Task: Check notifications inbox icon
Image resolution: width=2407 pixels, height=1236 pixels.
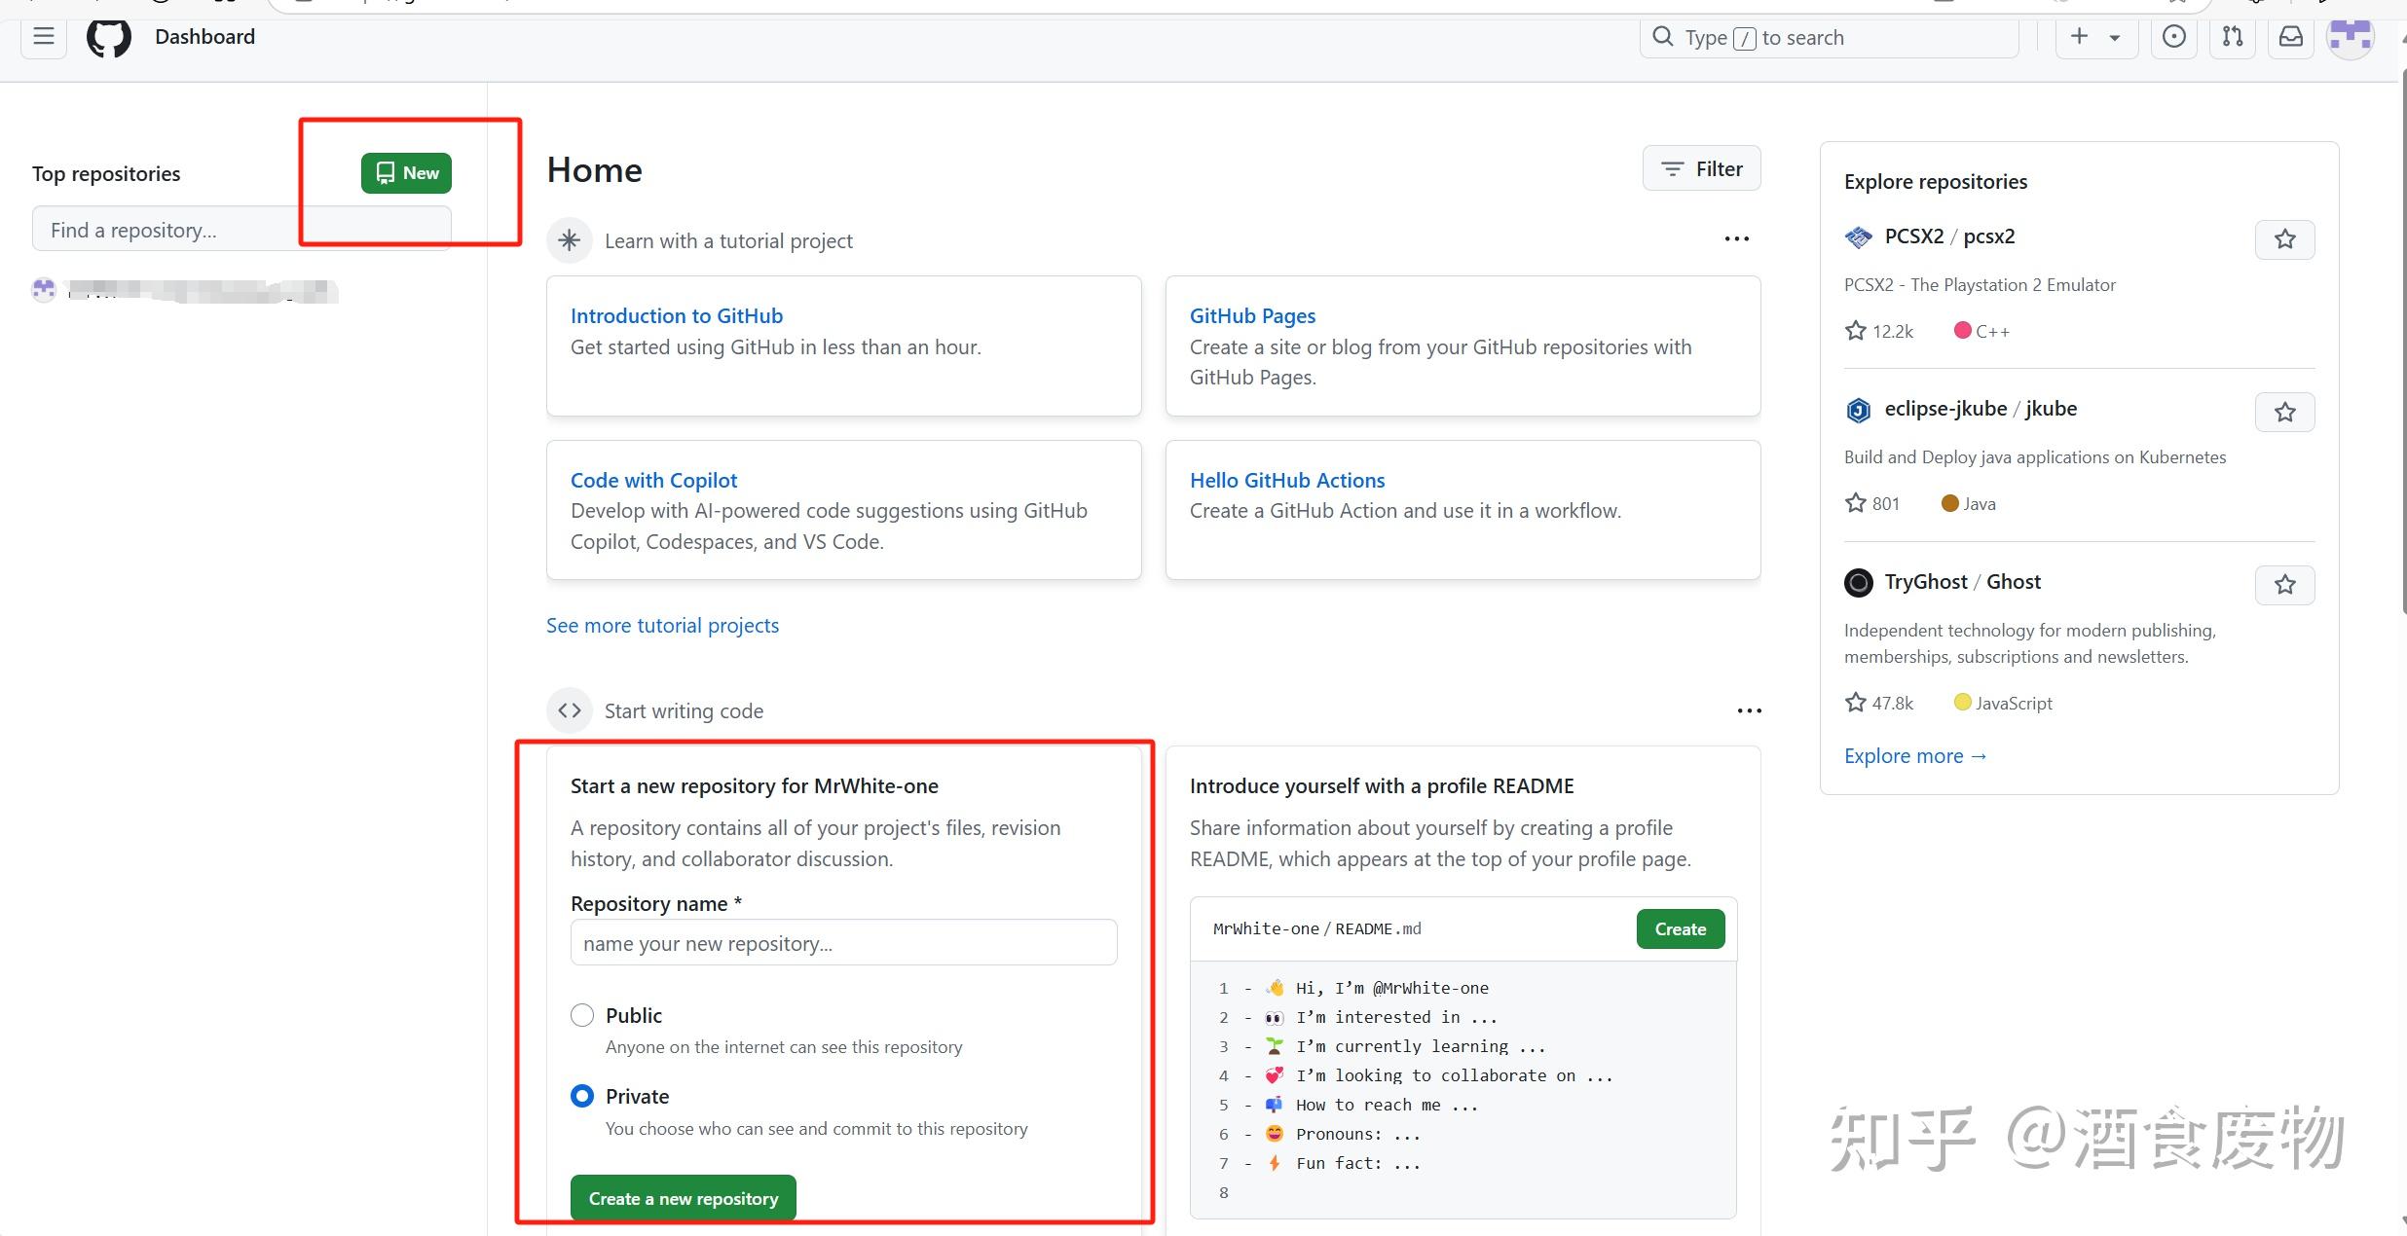Action: tap(2290, 36)
